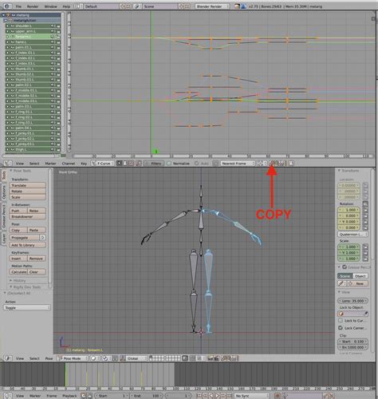
Task: Click the 3D view editor type icon
Action: coord(7,358)
